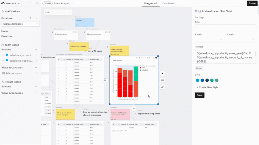Click the chart Title input field
The width and height of the screenshot is (259, 145).
click(x=225, y=27)
